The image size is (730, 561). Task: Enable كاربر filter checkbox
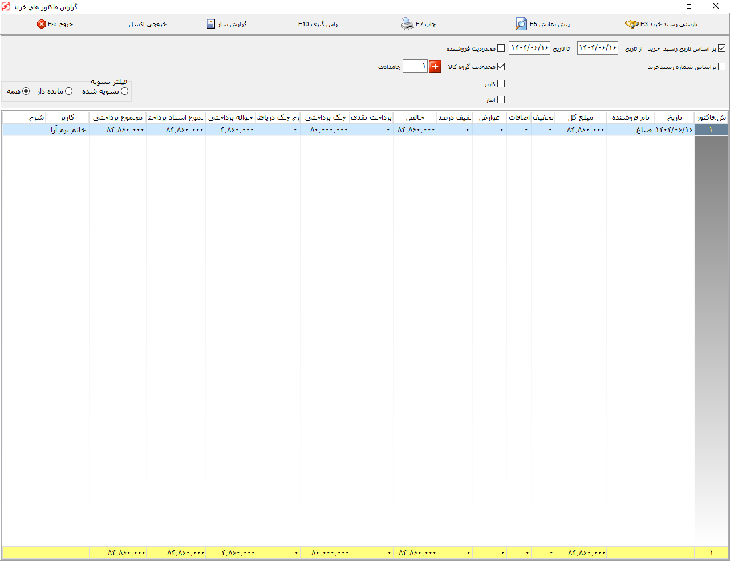[501, 84]
